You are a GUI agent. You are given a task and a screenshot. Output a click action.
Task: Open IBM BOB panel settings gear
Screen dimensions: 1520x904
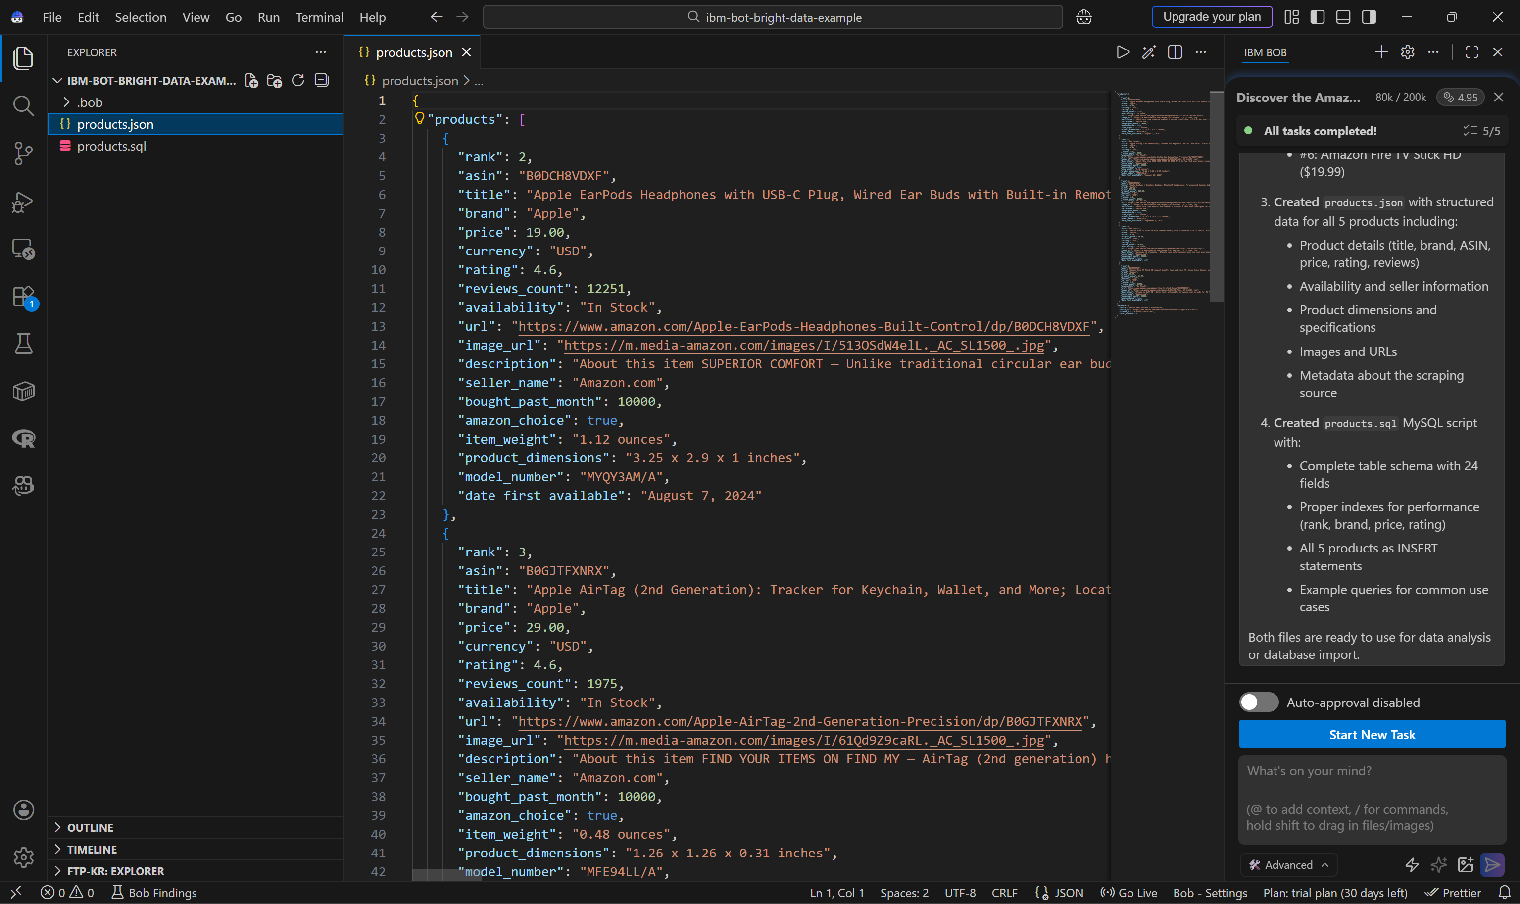point(1407,52)
